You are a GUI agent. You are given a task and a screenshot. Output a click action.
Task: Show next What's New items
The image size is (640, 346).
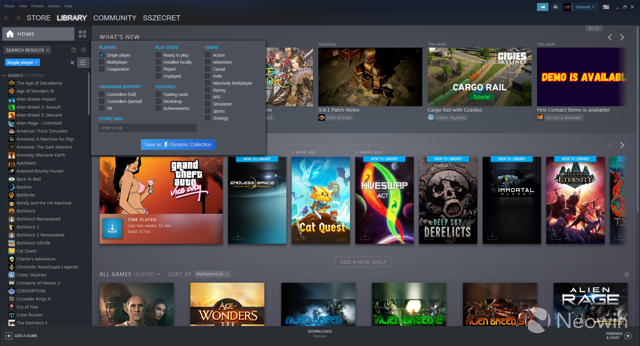pyautogui.click(x=622, y=37)
